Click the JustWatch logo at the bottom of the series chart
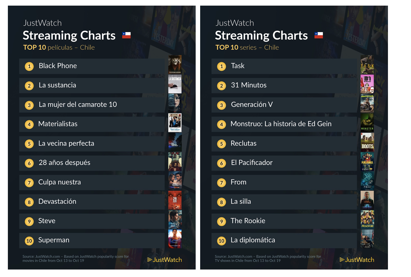This screenshot has height=277, width=411. (357, 260)
